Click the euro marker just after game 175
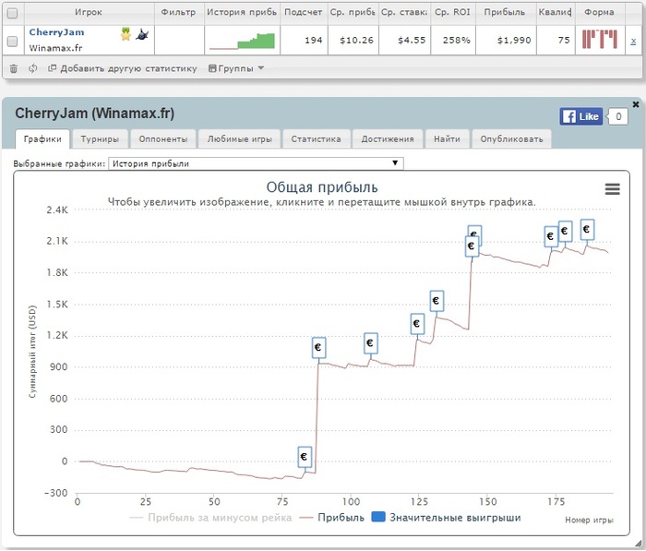This screenshot has width=646, height=551. [x=565, y=231]
